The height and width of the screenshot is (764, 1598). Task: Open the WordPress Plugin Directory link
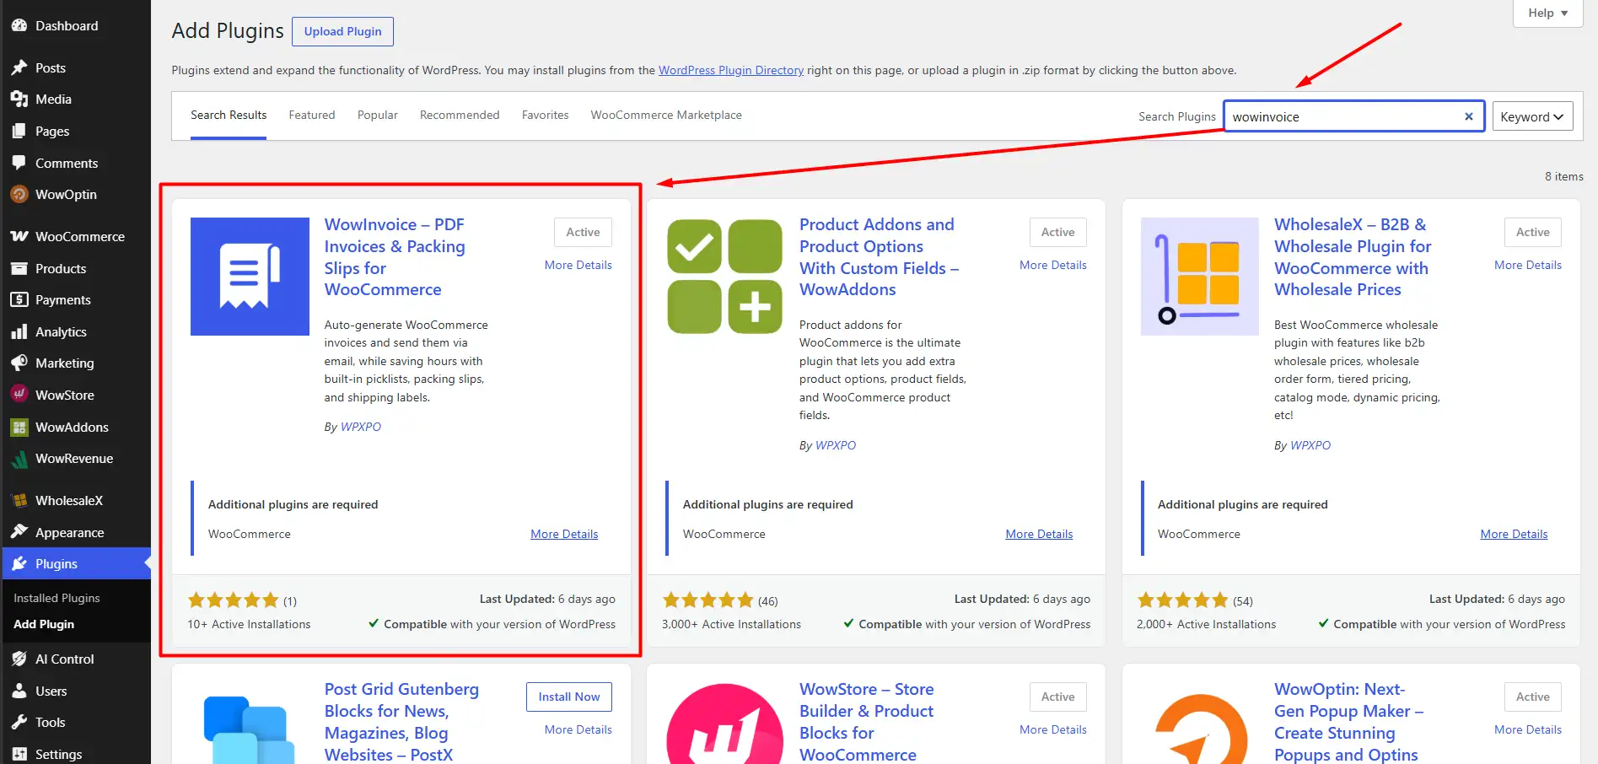pos(731,71)
